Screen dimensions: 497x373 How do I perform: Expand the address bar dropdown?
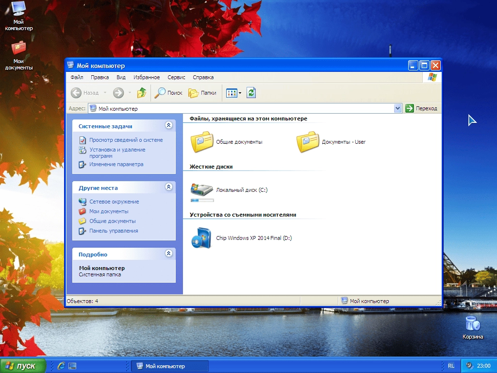398,108
